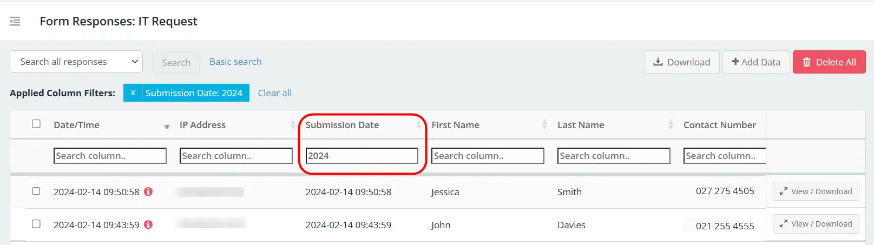This screenshot has height=245, width=874.
Task: Sort by the First Name column arrows
Action: point(544,125)
